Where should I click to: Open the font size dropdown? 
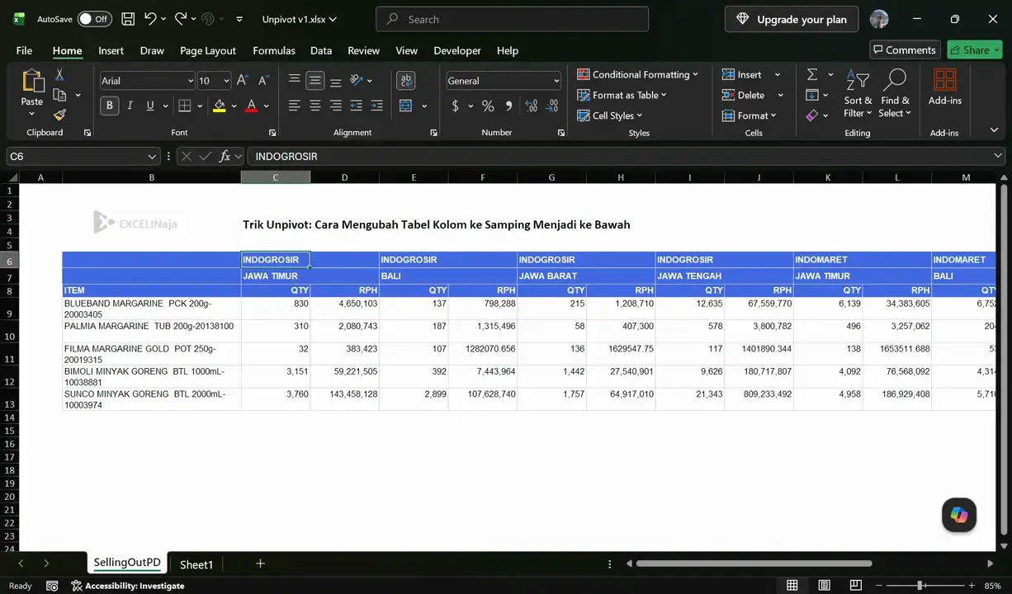[226, 81]
